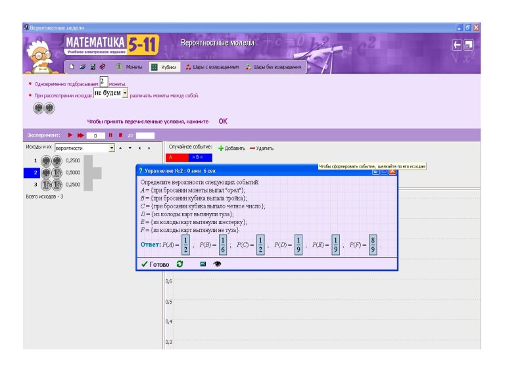
Task: Select the red event A swatch
Action: coord(178,158)
